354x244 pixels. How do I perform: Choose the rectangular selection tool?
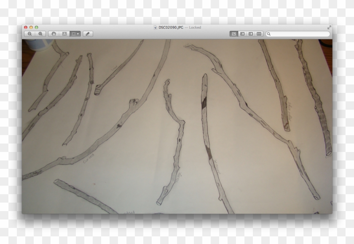click(x=73, y=34)
